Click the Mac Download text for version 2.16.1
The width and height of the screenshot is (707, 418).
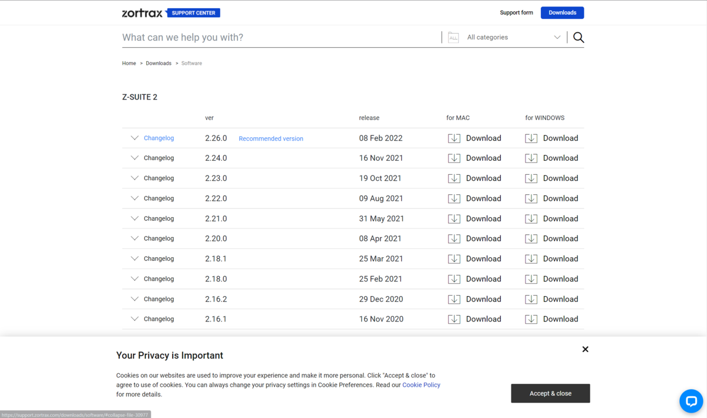pos(484,319)
